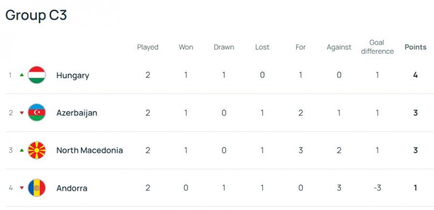Click Hungary's green up-arrow rank indicator
This screenshot has width=434, height=210.
tap(21, 75)
